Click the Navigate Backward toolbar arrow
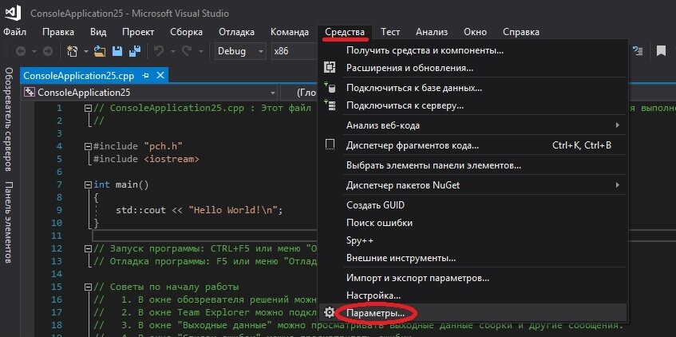This screenshot has height=337, width=676. (20, 51)
